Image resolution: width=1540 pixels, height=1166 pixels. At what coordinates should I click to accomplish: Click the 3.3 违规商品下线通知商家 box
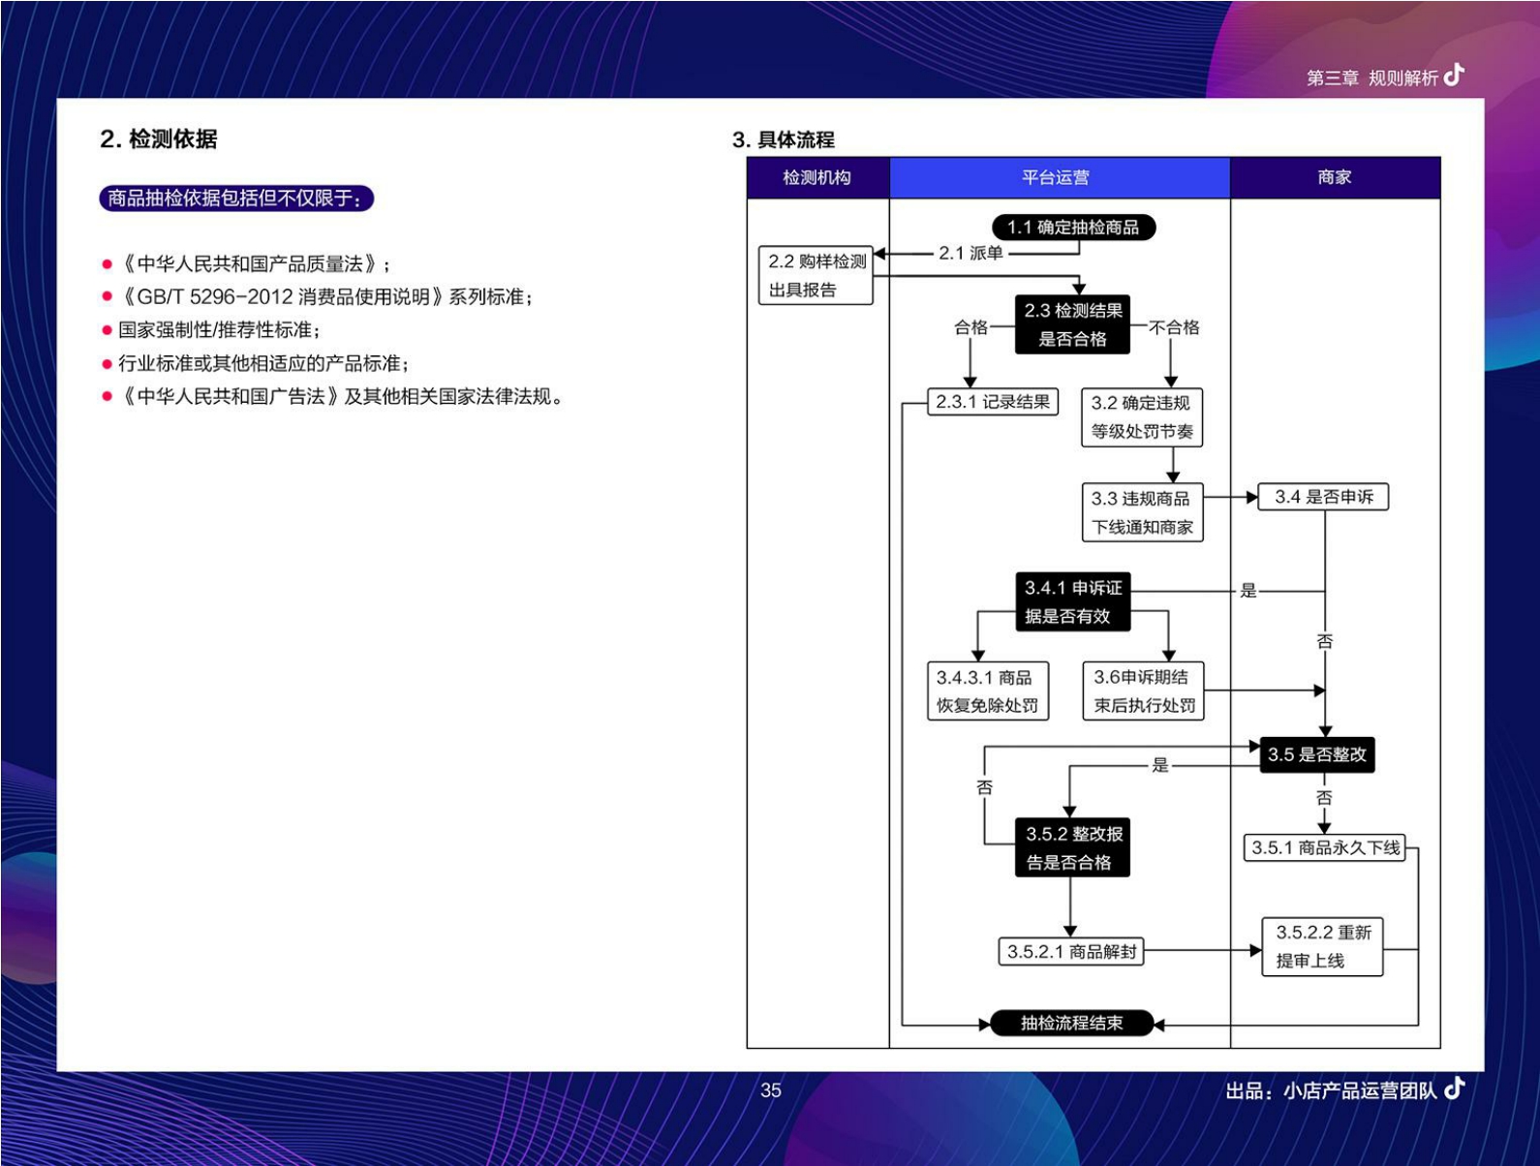point(1141,512)
